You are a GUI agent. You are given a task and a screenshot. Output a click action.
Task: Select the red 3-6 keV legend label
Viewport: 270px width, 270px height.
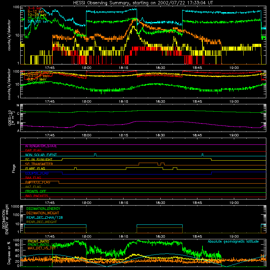click(x=35, y=8)
